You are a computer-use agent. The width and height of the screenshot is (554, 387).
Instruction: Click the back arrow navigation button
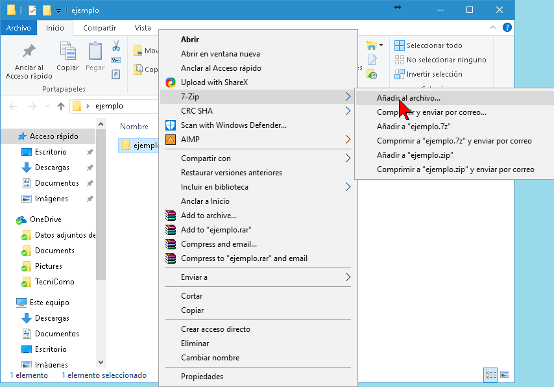13,106
